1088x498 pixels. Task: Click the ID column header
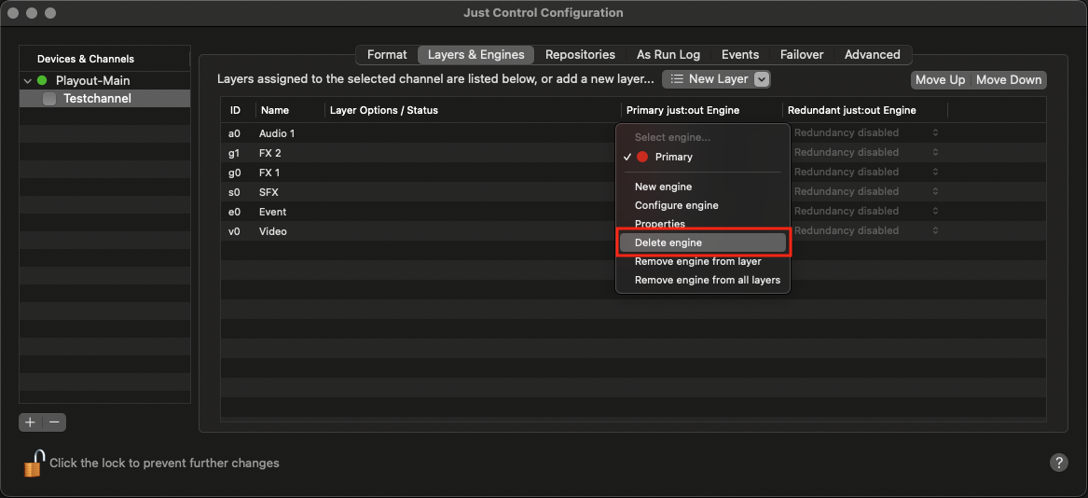[x=238, y=110]
